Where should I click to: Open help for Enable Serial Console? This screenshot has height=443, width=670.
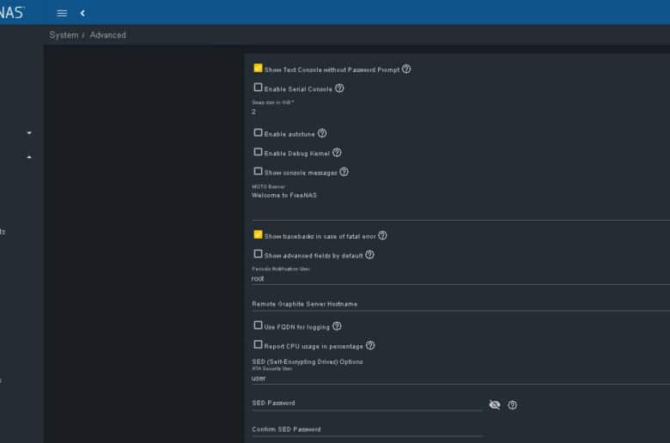(339, 88)
